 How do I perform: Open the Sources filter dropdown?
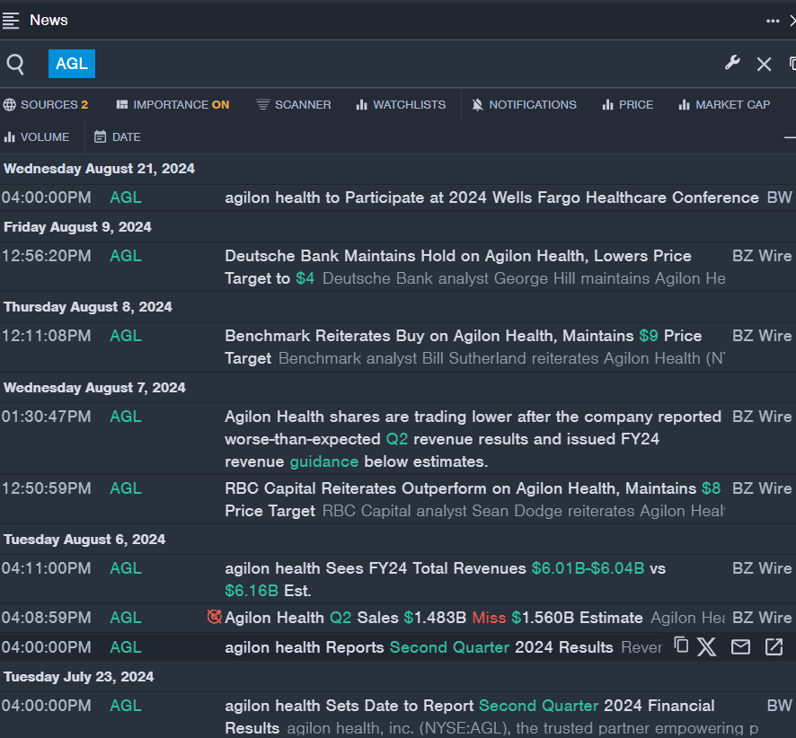(46, 105)
